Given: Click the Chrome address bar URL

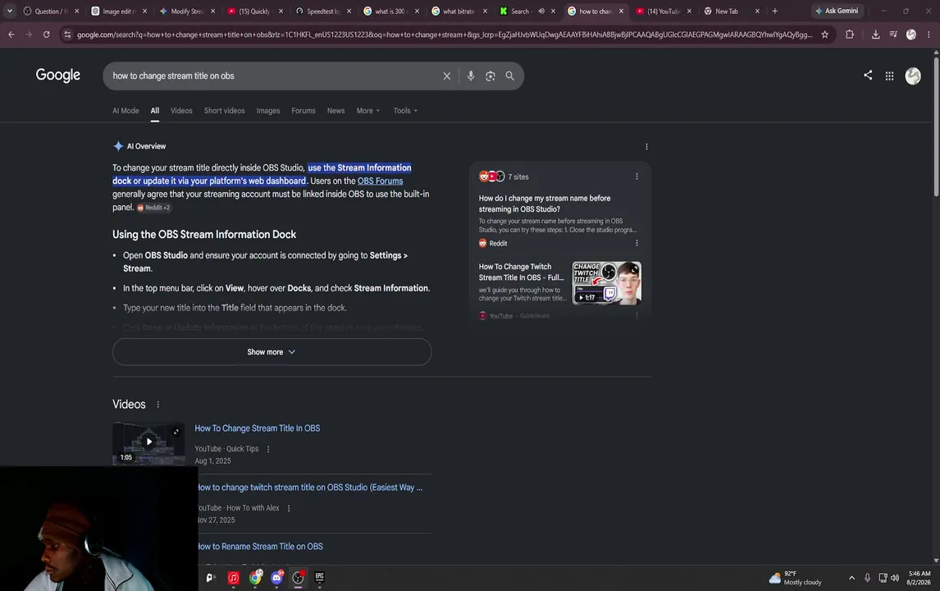Looking at the screenshot, I should point(444,34).
